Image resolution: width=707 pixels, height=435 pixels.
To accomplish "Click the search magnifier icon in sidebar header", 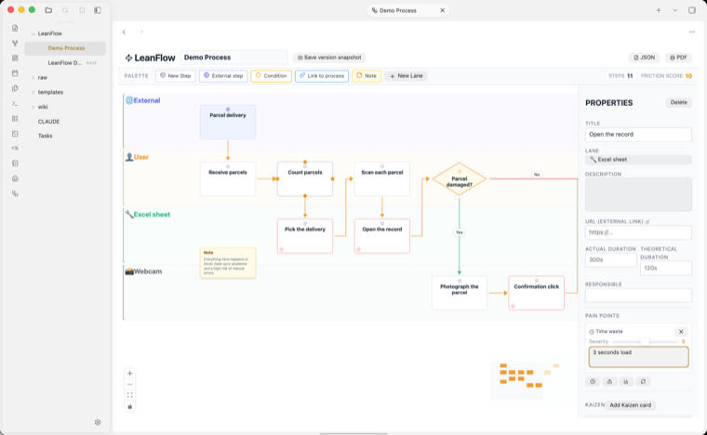I will tap(65, 10).
